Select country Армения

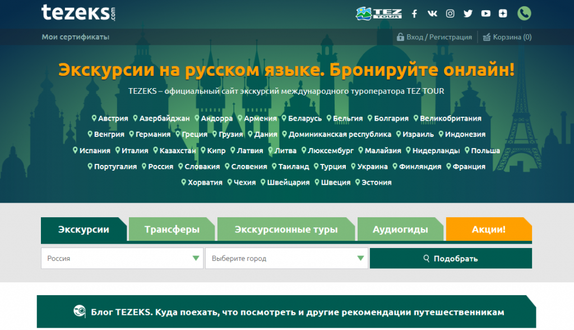(260, 118)
